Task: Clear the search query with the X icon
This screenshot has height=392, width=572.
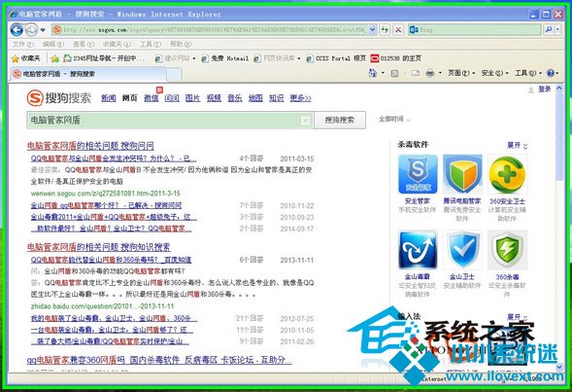Action: point(305,121)
